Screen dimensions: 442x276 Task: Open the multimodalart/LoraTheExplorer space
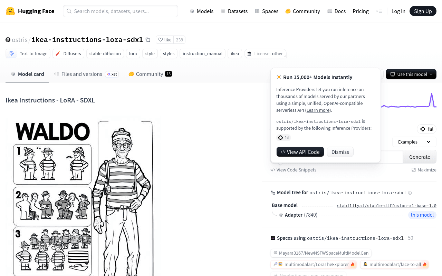(314, 265)
